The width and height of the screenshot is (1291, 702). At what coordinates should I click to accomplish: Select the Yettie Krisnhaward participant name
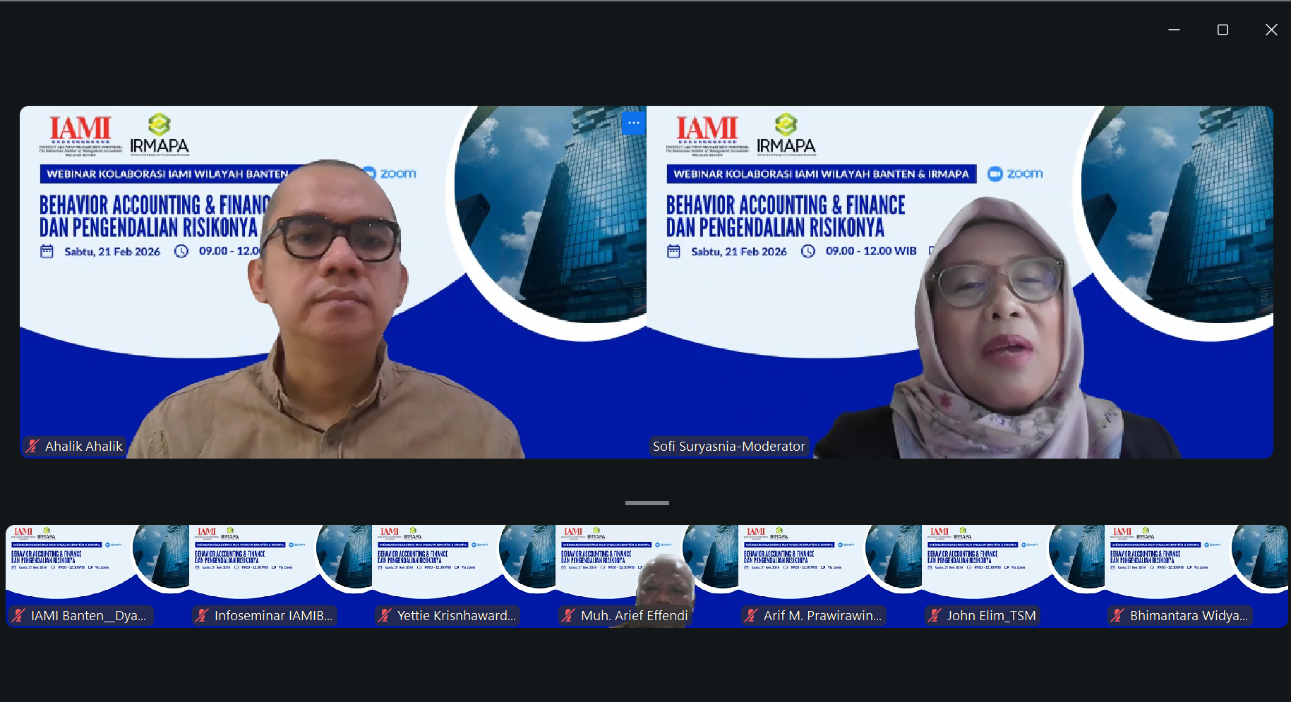(x=456, y=615)
